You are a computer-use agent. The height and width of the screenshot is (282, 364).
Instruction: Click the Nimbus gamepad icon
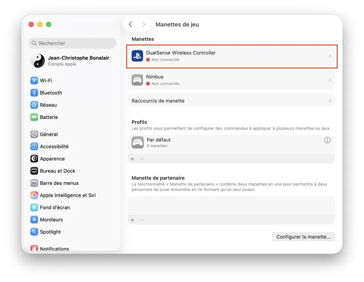(x=137, y=80)
